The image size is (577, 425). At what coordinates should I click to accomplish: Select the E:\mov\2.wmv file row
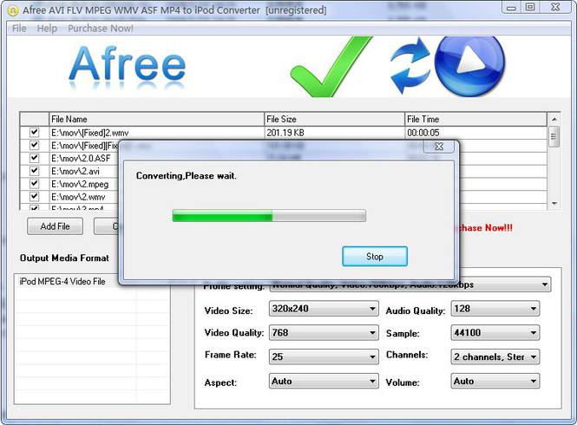click(78, 197)
